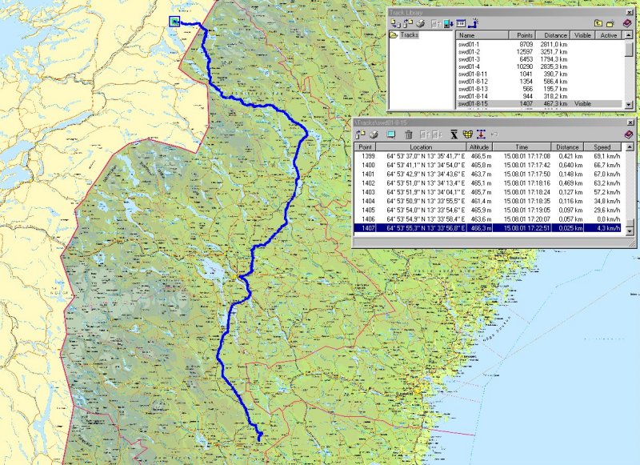Select track swd01-4 in the library list
640x465 pixels.
(470, 70)
